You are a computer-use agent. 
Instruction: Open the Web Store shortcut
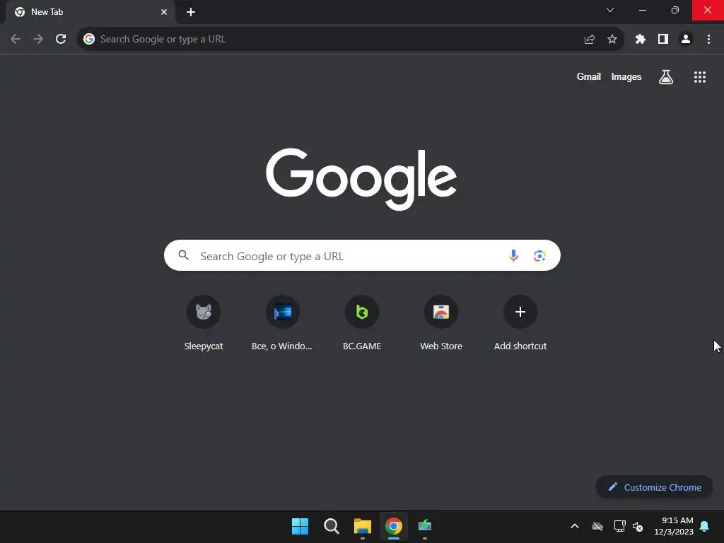pos(441,322)
